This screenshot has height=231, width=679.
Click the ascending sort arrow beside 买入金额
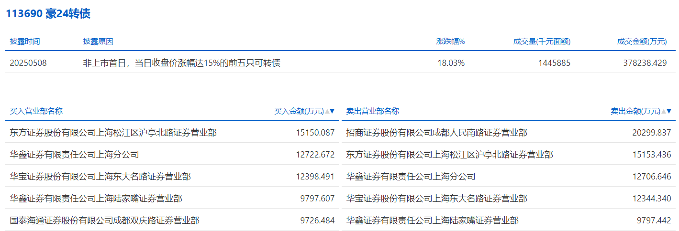(327, 111)
